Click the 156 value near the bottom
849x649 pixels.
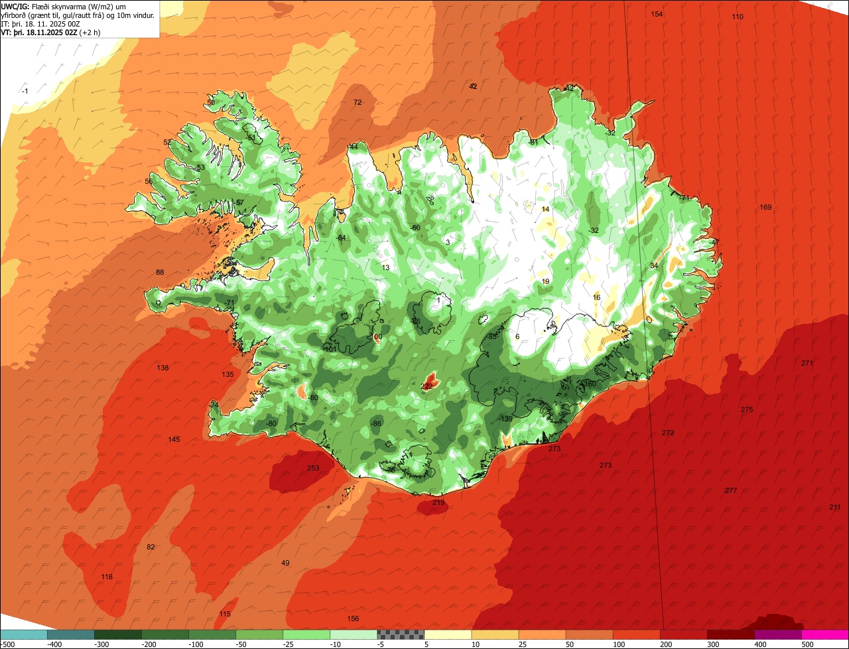[353, 618]
